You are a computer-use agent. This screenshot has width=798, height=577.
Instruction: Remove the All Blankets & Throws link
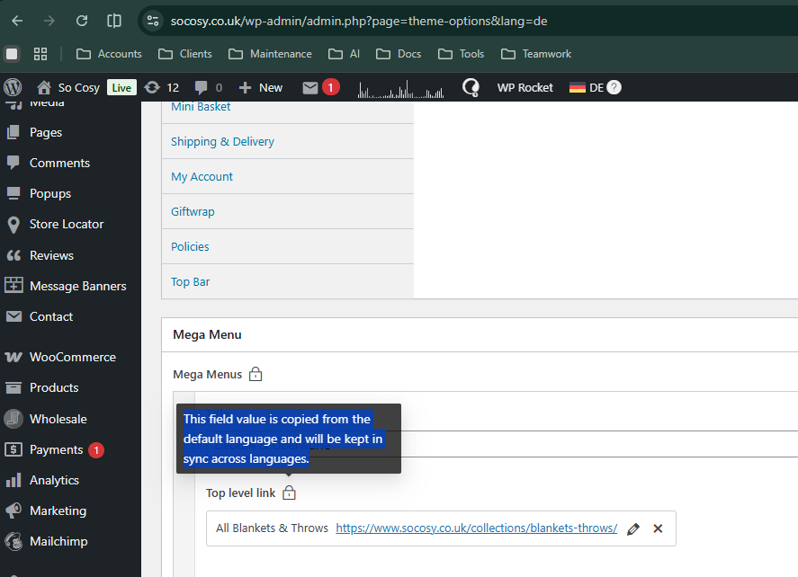658,528
